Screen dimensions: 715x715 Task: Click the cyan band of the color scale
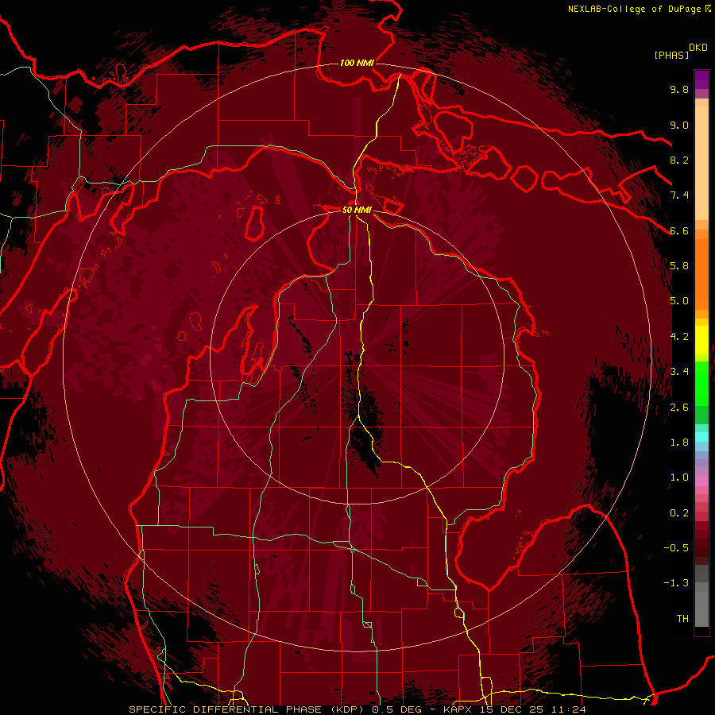coord(701,437)
